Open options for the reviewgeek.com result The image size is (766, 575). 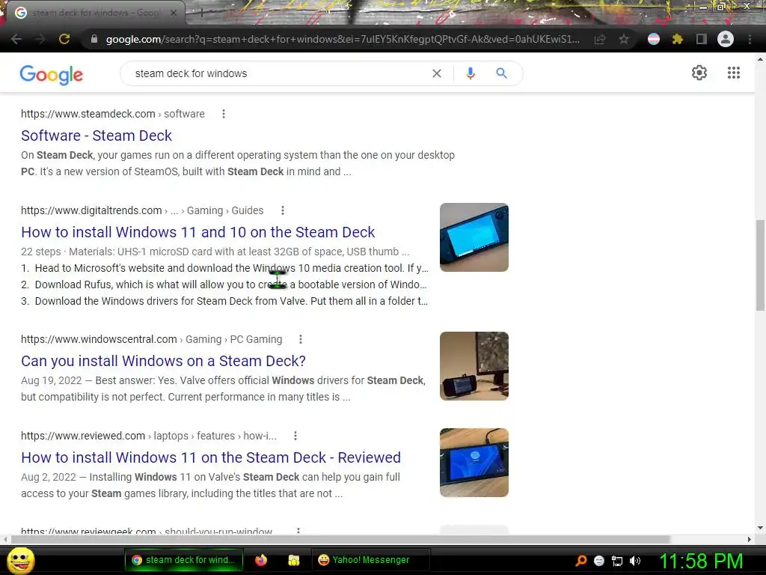298,531
